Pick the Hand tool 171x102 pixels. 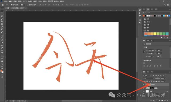point(2,61)
